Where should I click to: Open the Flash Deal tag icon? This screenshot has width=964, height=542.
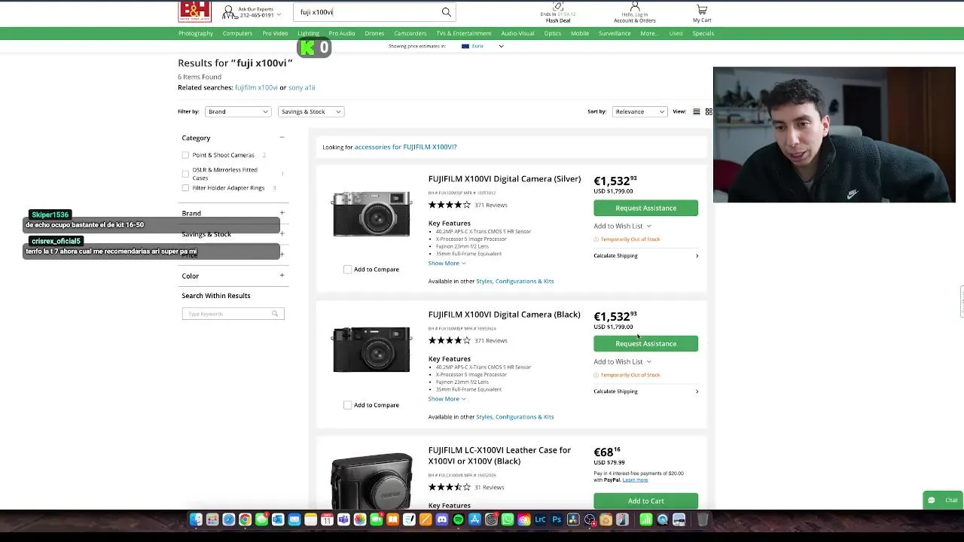click(x=558, y=6)
